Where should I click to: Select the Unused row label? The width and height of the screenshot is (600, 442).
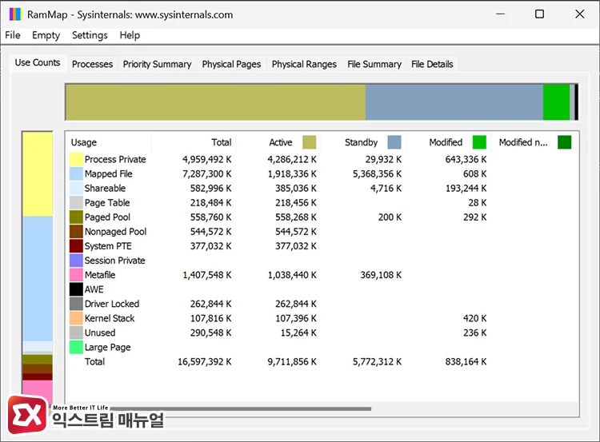100,332
